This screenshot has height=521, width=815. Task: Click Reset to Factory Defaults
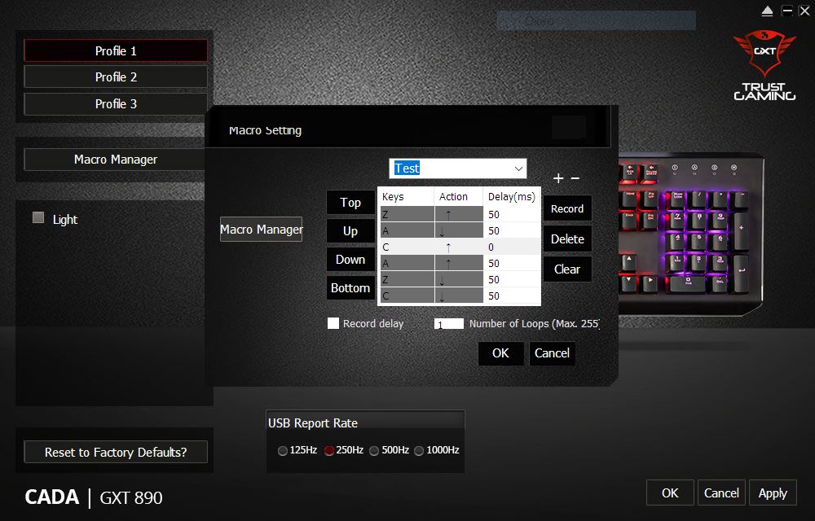coord(116,452)
